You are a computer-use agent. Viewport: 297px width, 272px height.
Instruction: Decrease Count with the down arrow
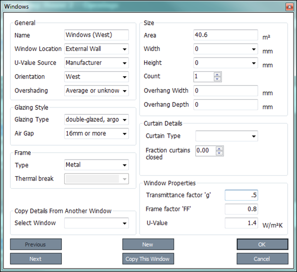click(217, 79)
